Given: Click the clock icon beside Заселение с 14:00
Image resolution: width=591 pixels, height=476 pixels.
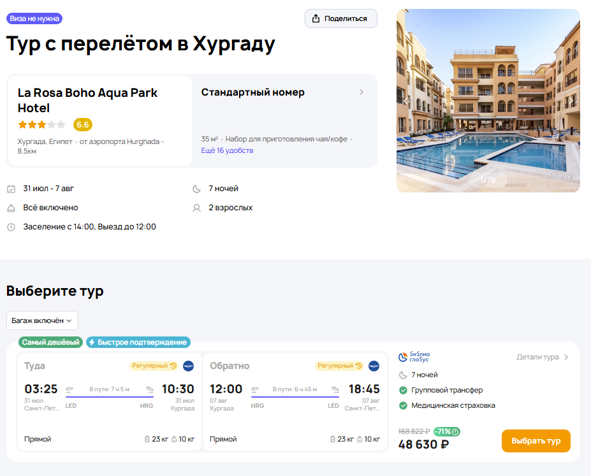Looking at the screenshot, I should pyautogui.click(x=11, y=227).
